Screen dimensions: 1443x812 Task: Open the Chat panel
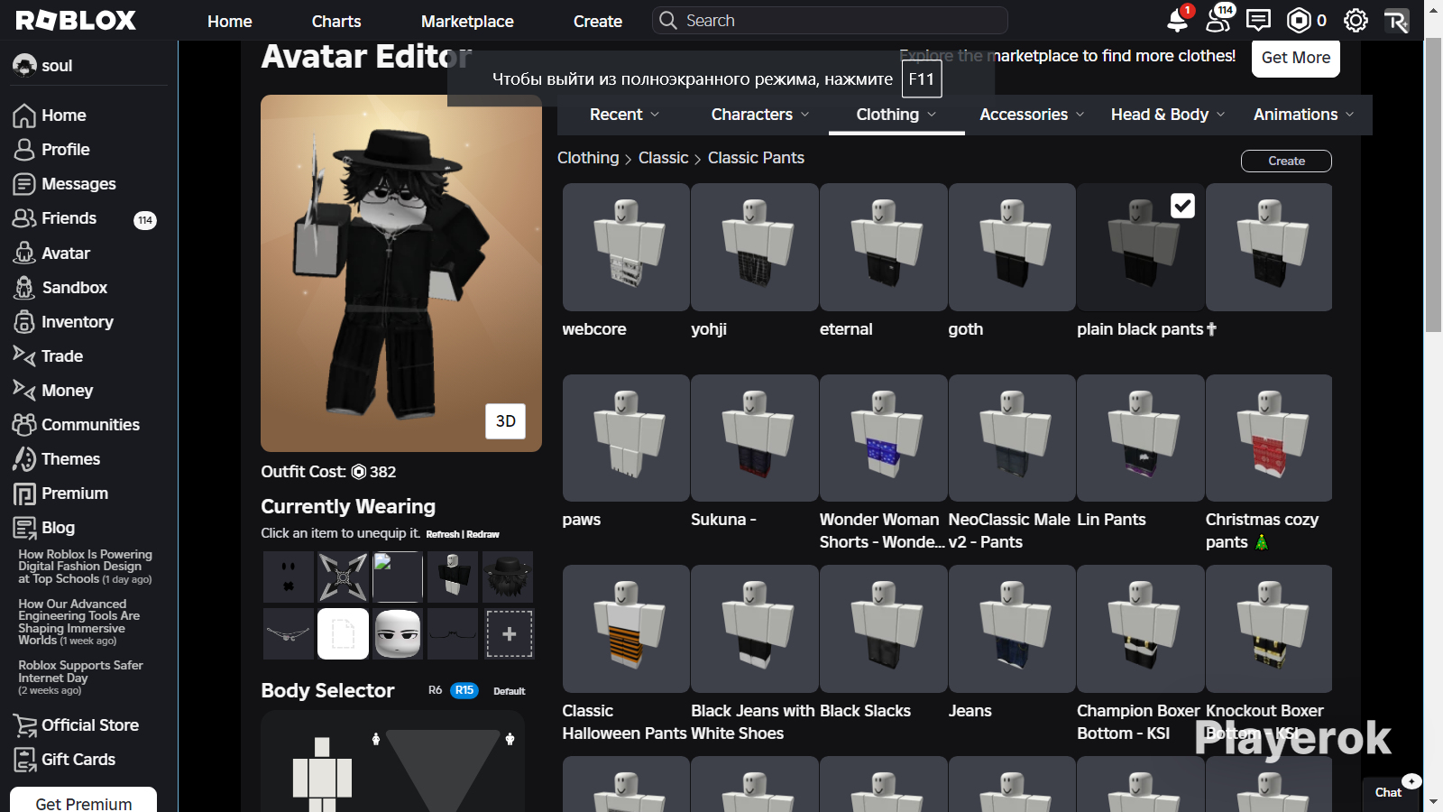point(1388,792)
